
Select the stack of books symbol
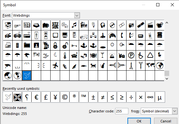point(8,25)
